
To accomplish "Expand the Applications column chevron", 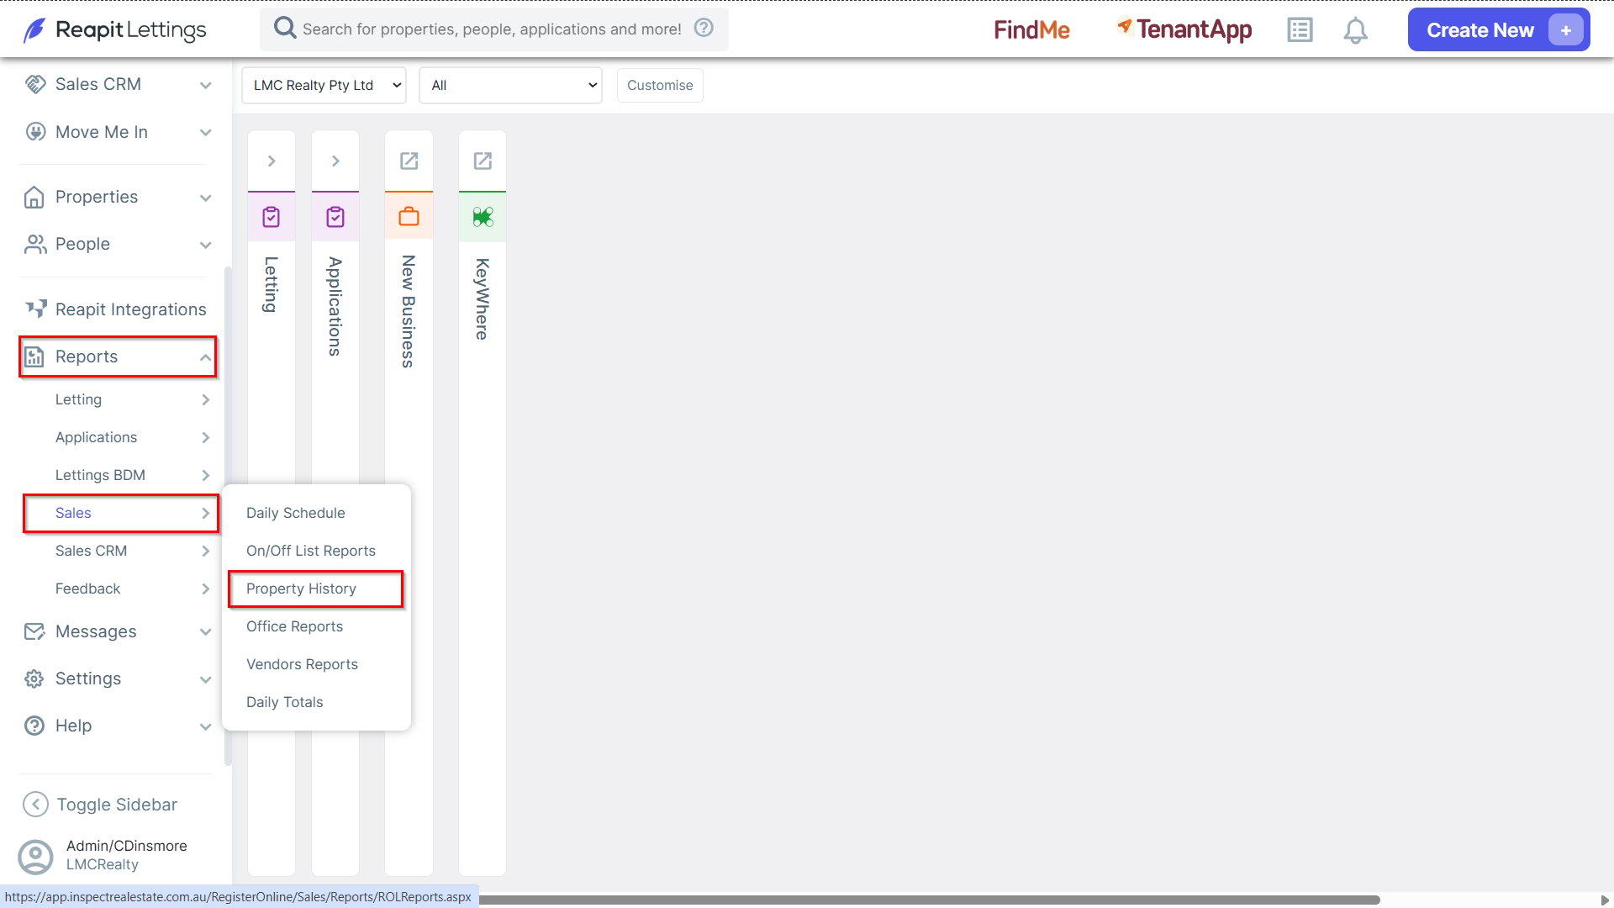I will click(335, 161).
